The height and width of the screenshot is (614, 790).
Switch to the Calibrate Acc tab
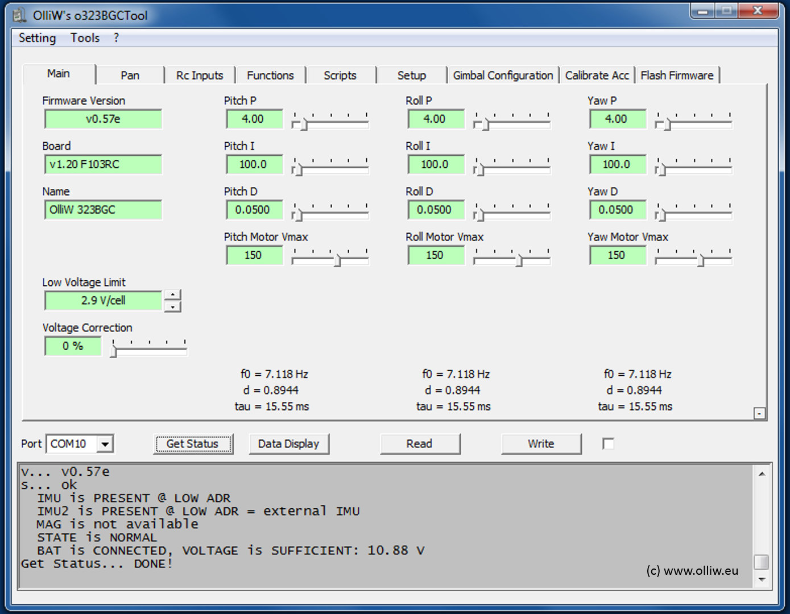(x=597, y=76)
